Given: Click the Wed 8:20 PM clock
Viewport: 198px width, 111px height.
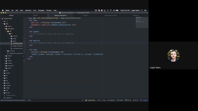Looking at the screenshot, I should tap(125, 10).
